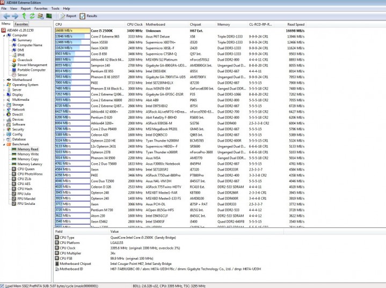The height and width of the screenshot is (288, 386).
Task: Click the CPU PhotoWorxx benchmark icon
Action: 14,174
